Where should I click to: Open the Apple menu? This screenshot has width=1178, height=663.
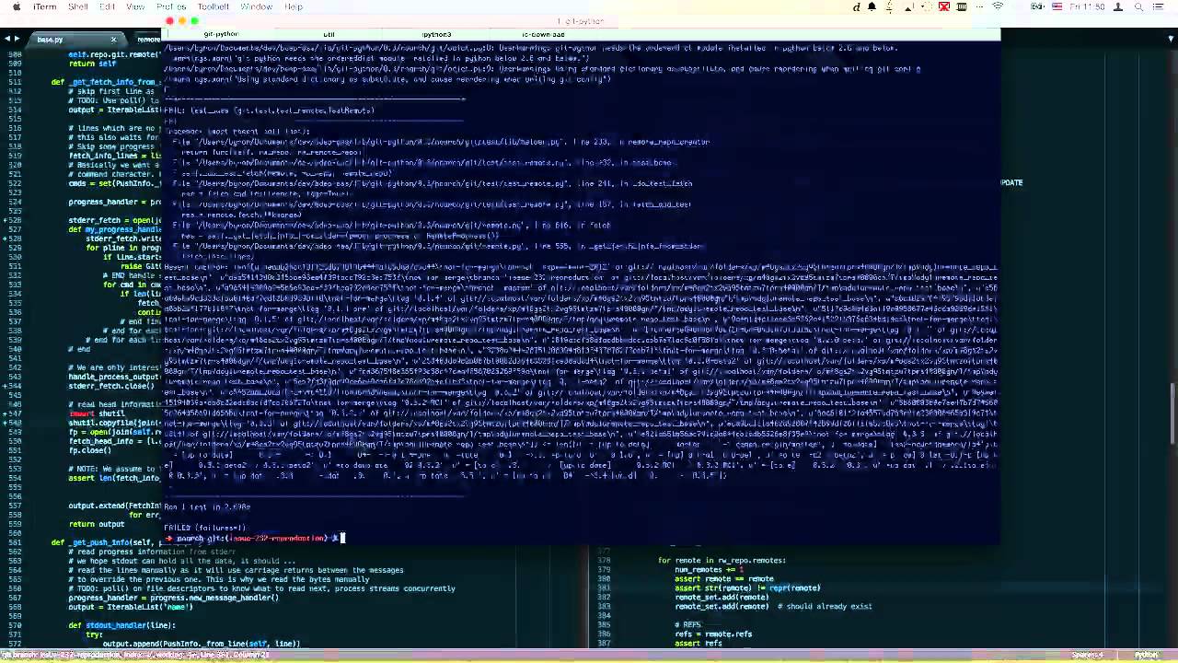[16, 6]
